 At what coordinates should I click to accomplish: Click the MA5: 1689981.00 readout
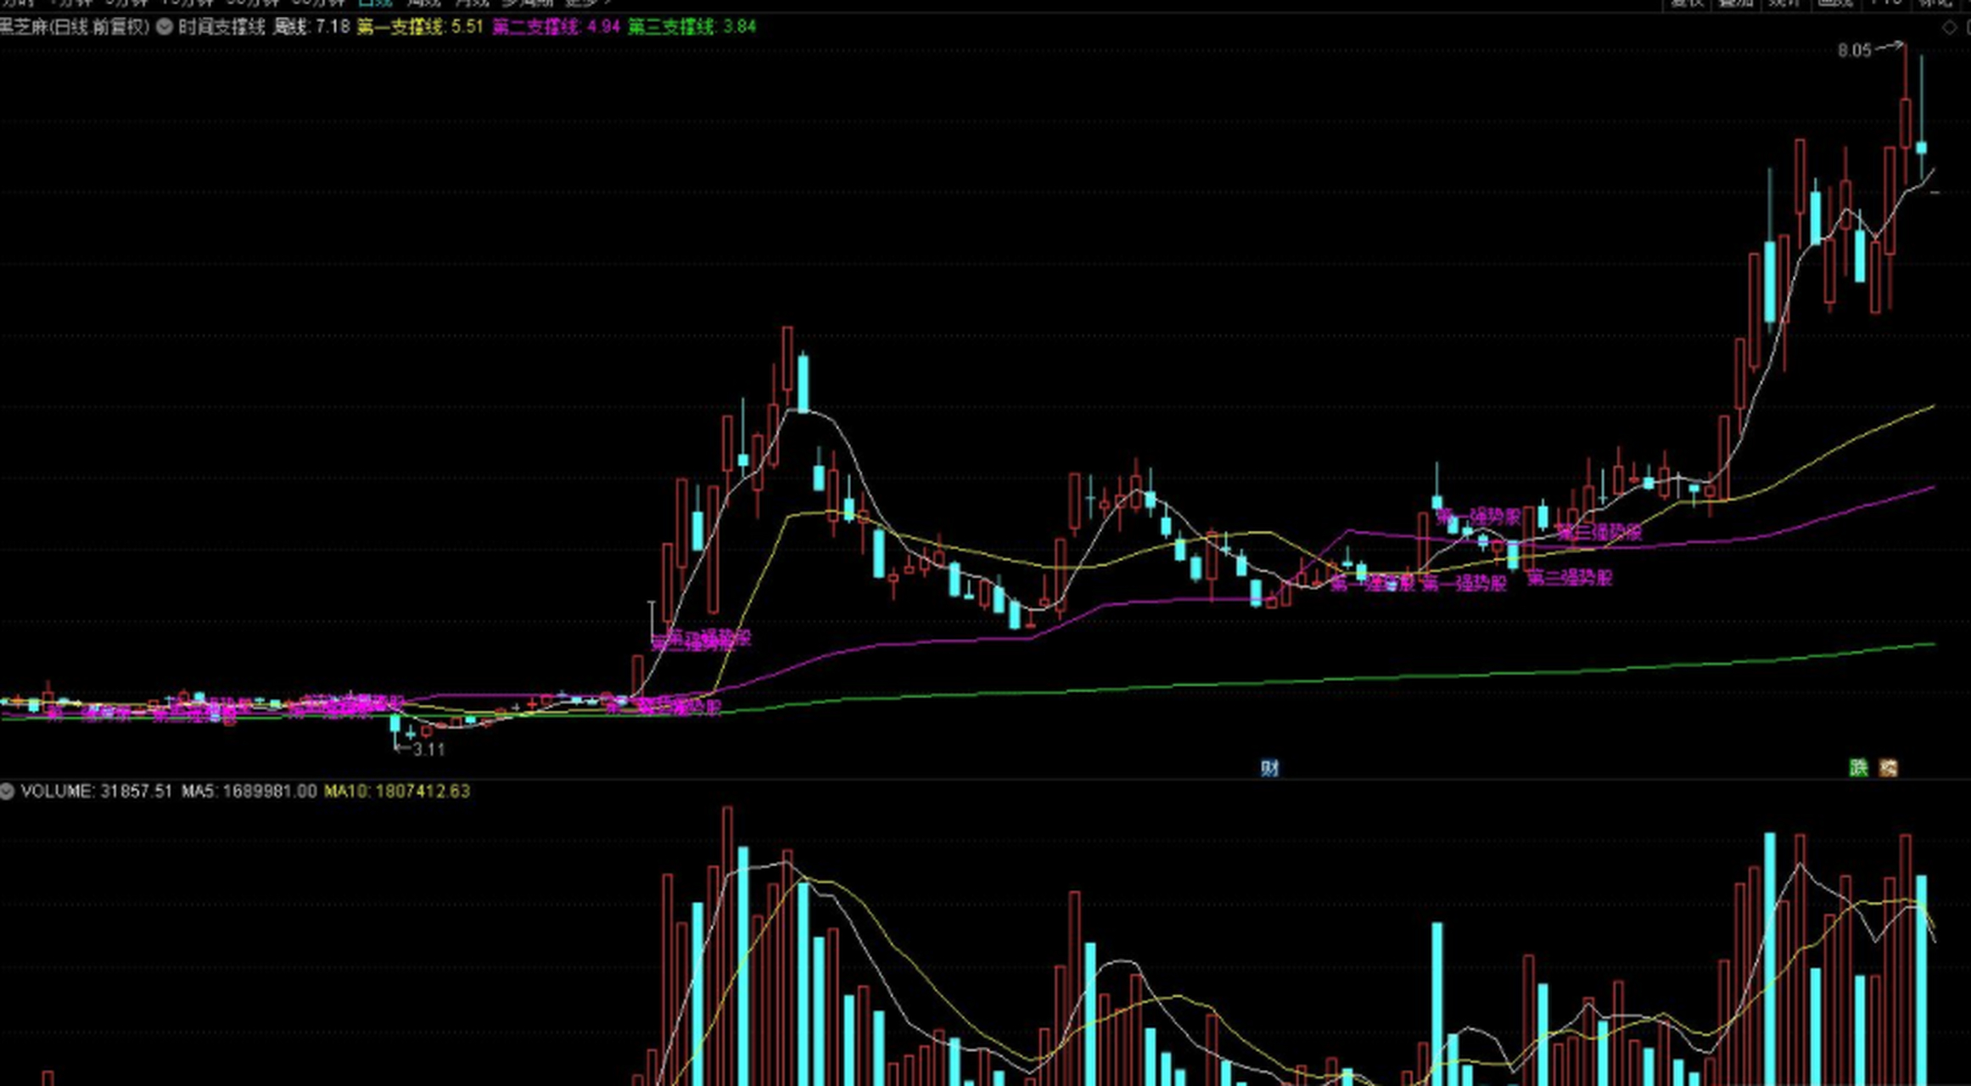pos(249,792)
